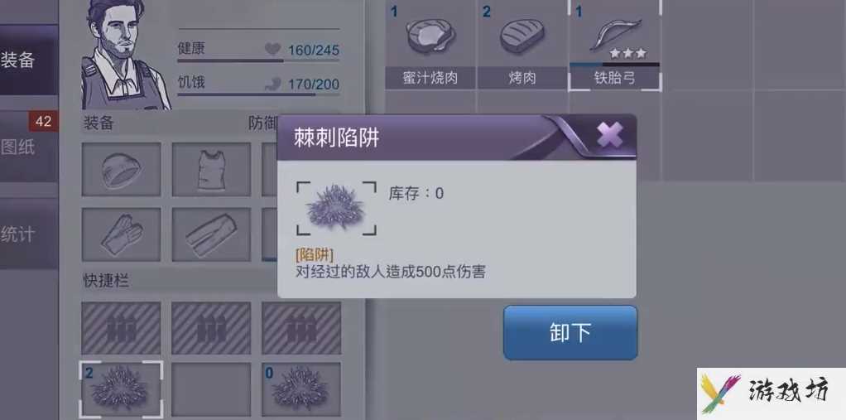
Task: Select the empty quick bar slot between the traps
Action: click(211, 390)
